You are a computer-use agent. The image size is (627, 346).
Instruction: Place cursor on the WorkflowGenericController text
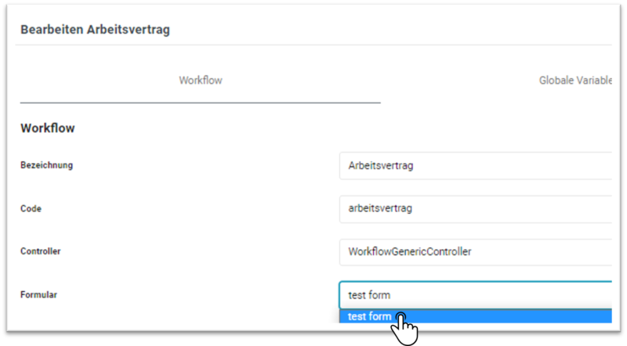pyautogui.click(x=409, y=252)
